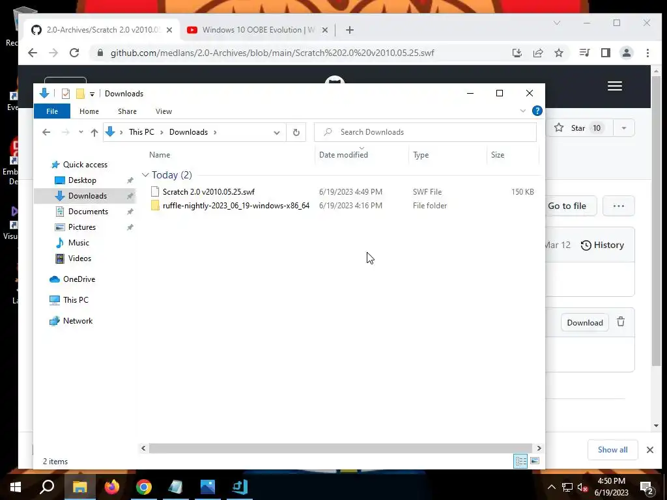This screenshot has width=667, height=500.
Task: Select Music in navigation pane
Action: 78,243
